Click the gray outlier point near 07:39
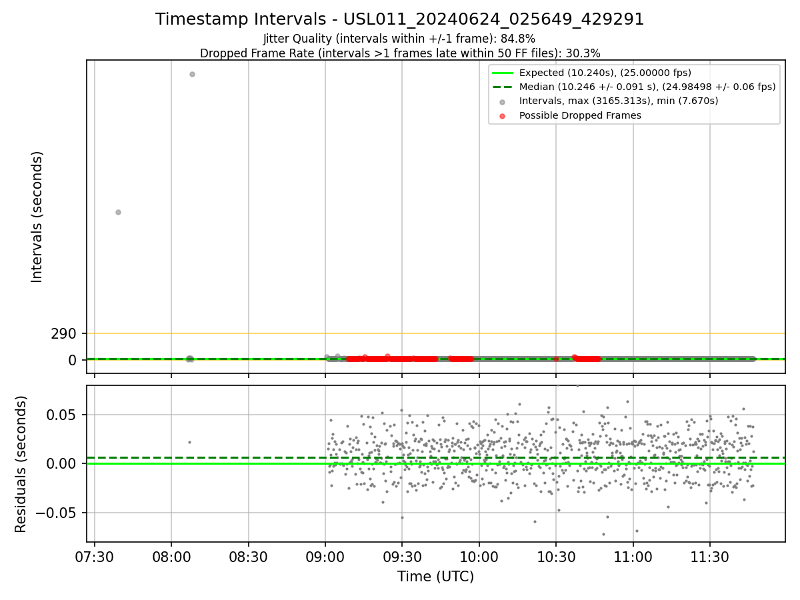Image resolution: width=800 pixels, height=600 pixels. (118, 212)
